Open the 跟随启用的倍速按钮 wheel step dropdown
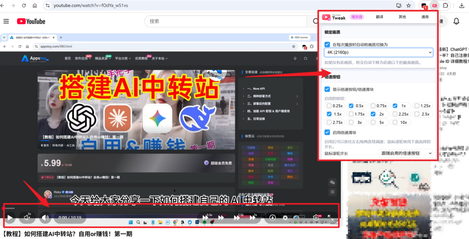Viewport: 469px width, 239px height. [x=406, y=153]
